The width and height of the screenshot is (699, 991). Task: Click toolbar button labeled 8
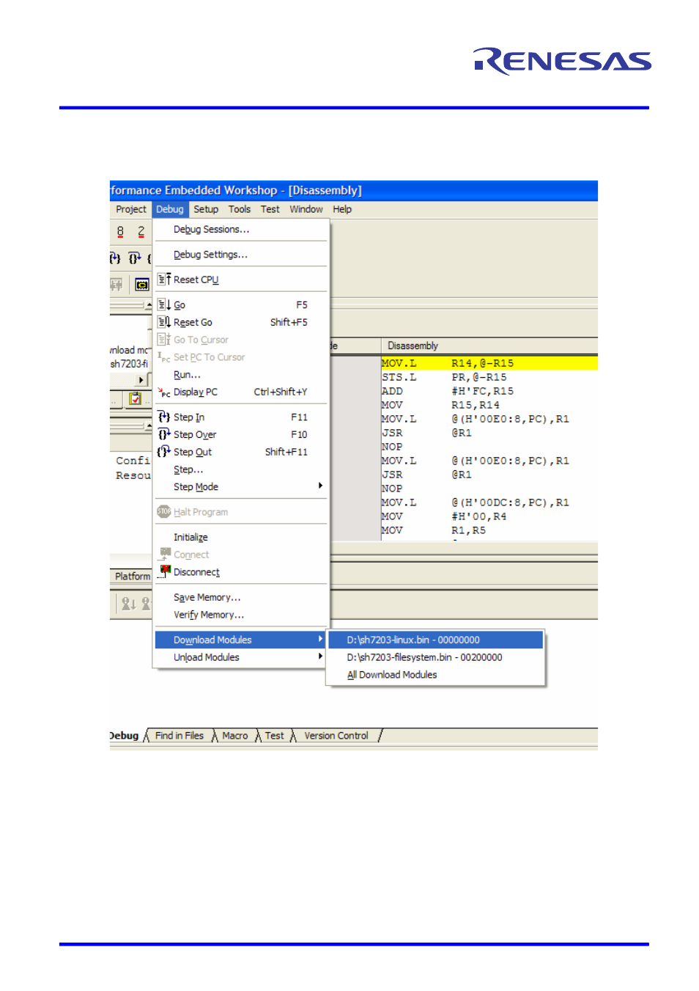120,232
